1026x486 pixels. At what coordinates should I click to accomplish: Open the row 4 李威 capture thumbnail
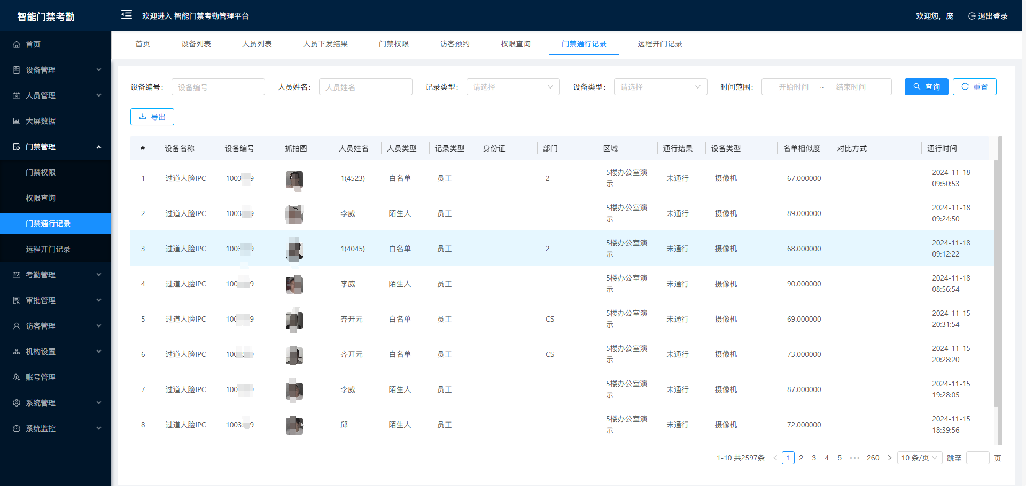[294, 285]
